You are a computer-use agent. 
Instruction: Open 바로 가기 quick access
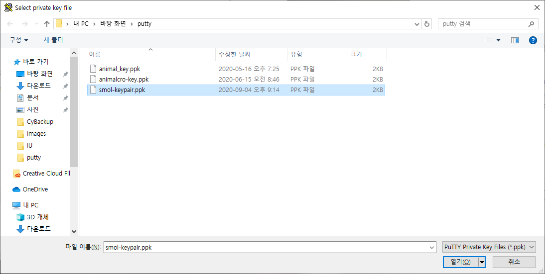pyautogui.click(x=35, y=62)
